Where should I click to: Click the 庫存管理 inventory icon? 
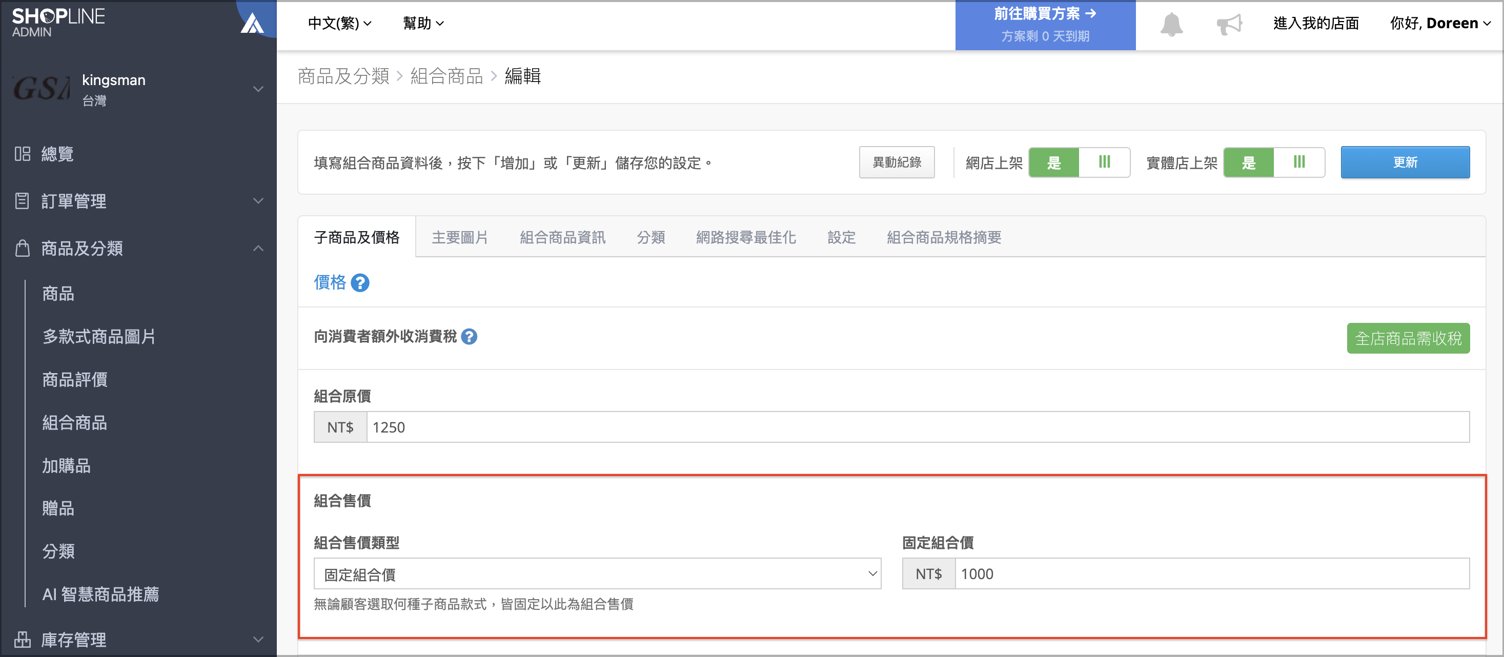[x=22, y=640]
